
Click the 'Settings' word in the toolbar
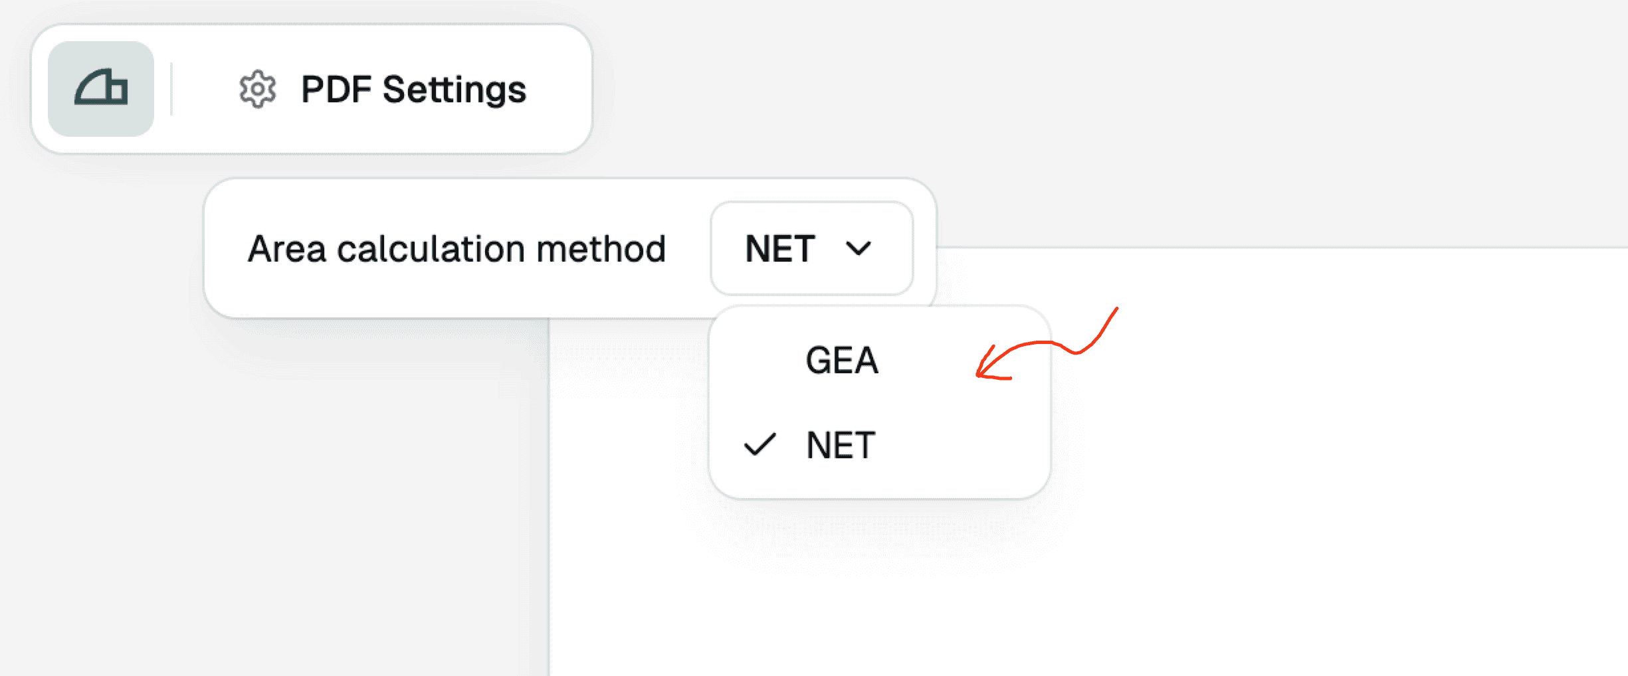455,89
